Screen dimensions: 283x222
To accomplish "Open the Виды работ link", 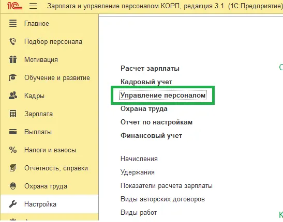I will tap(139, 213).
